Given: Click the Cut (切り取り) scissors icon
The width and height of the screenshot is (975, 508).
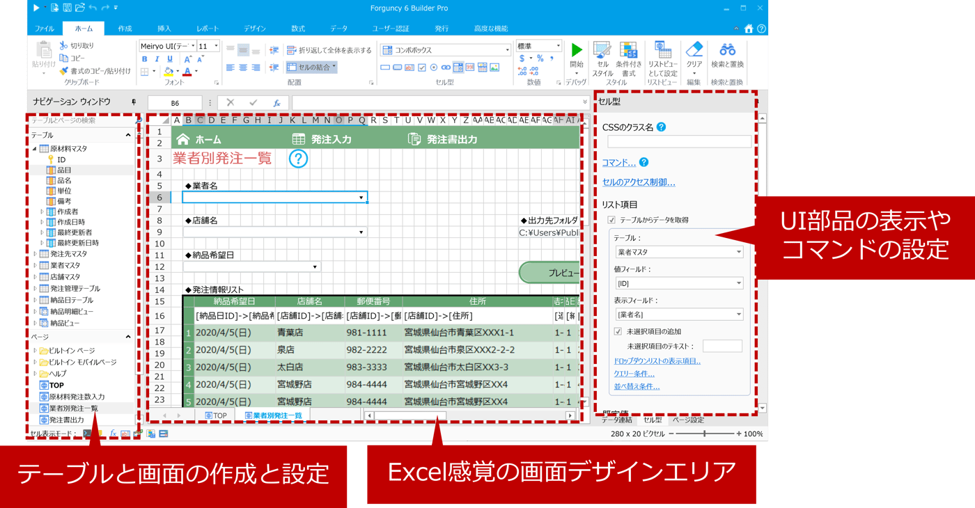Looking at the screenshot, I should (63, 46).
